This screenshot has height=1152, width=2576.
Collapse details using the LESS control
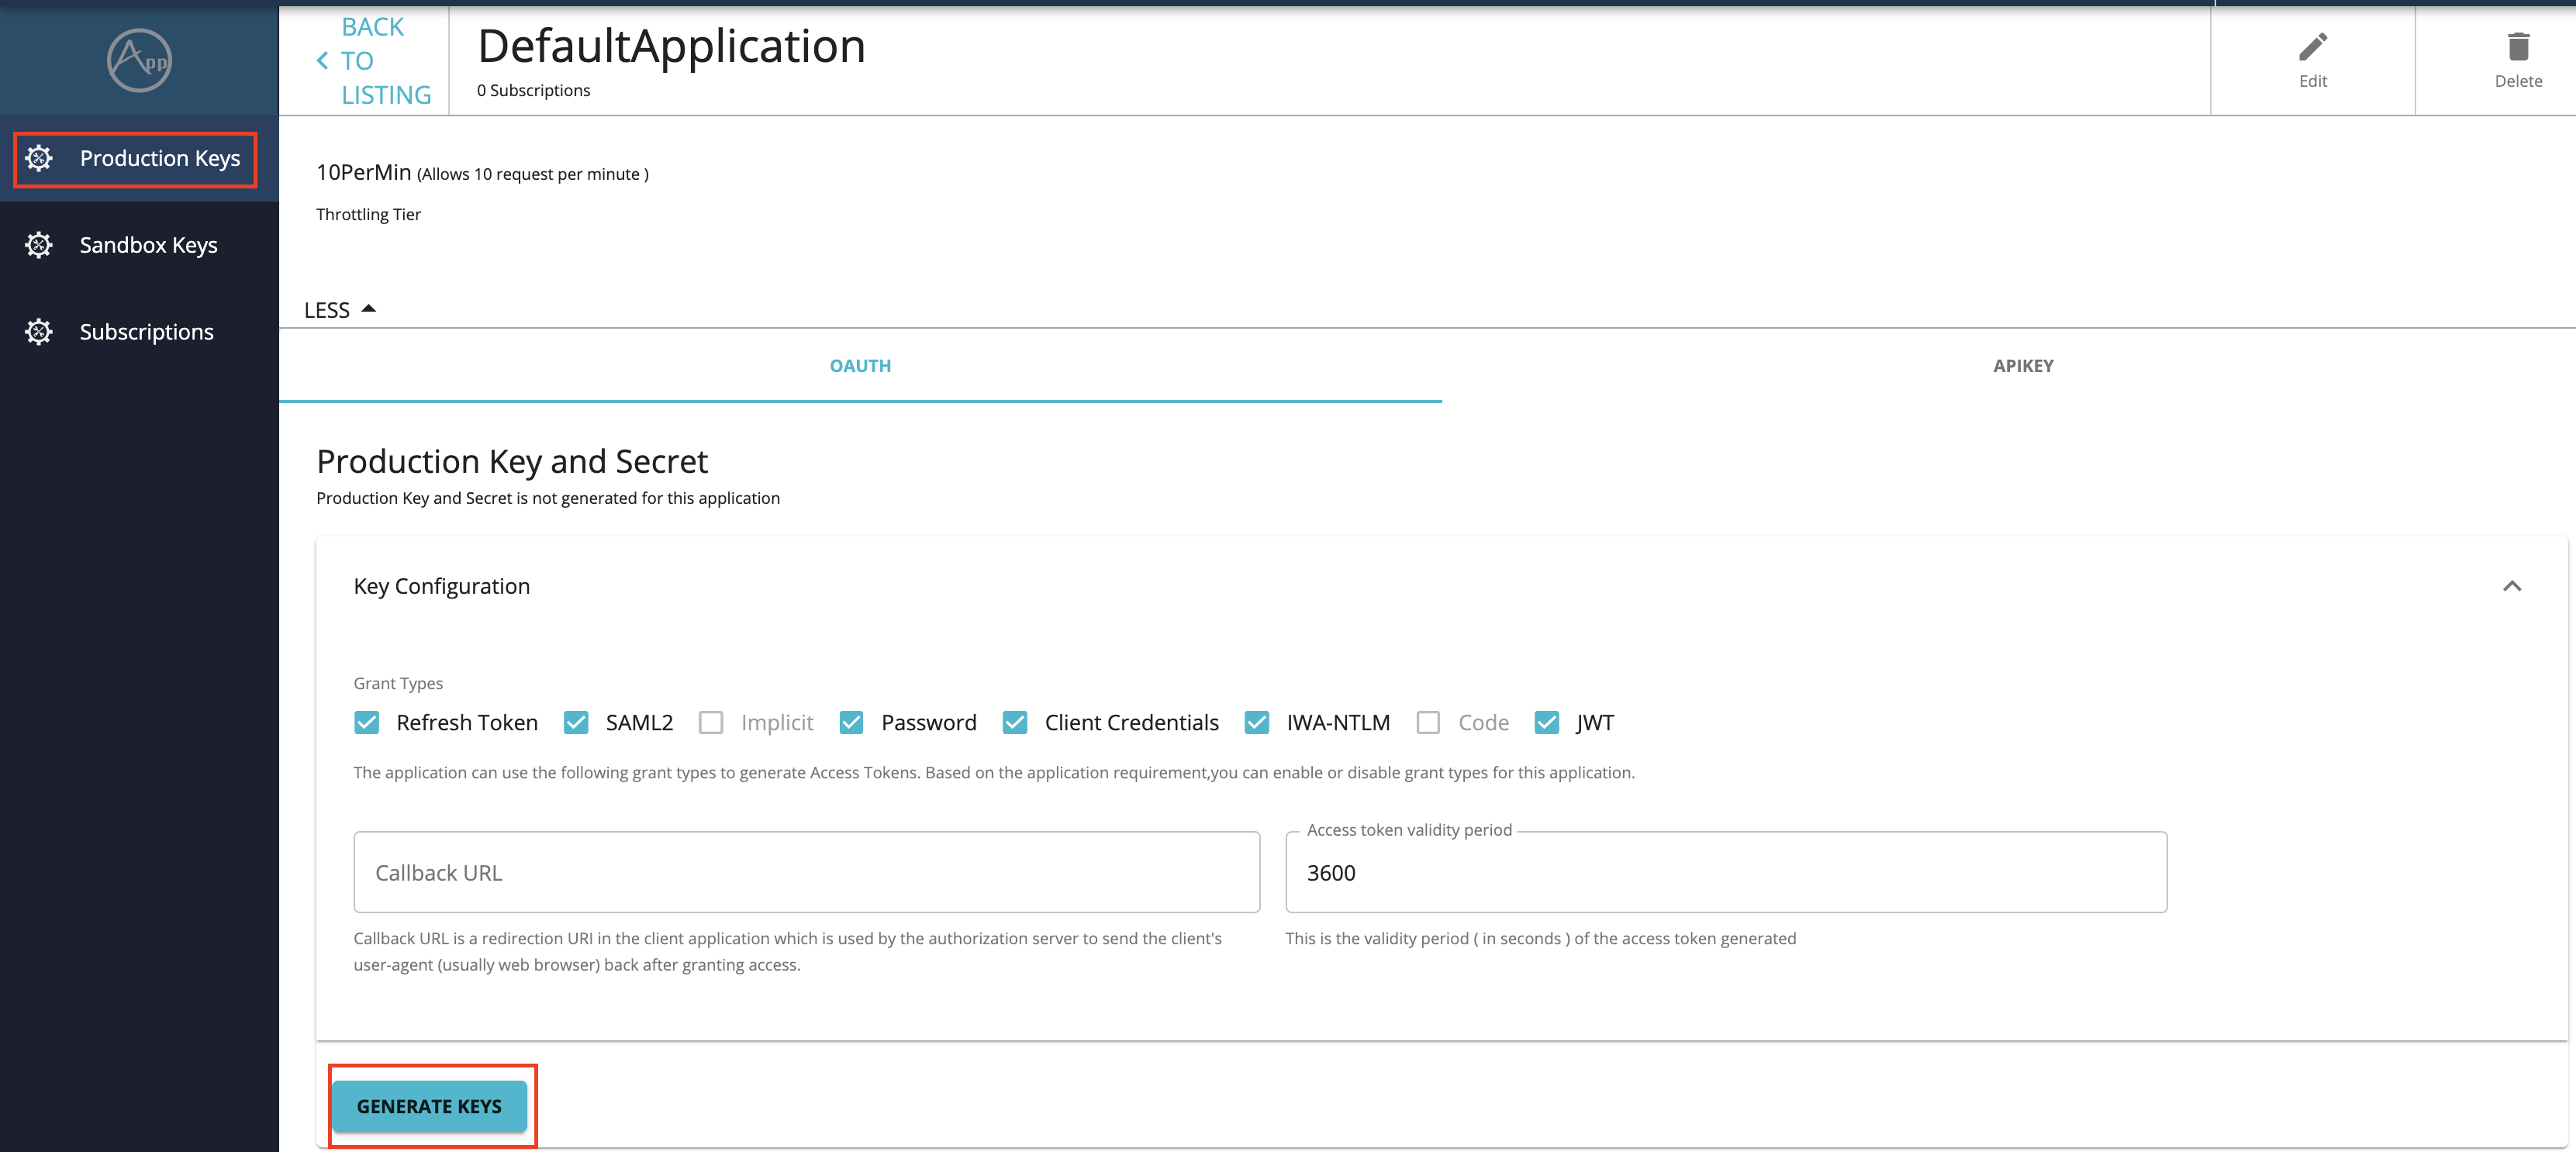click(339, 310)
